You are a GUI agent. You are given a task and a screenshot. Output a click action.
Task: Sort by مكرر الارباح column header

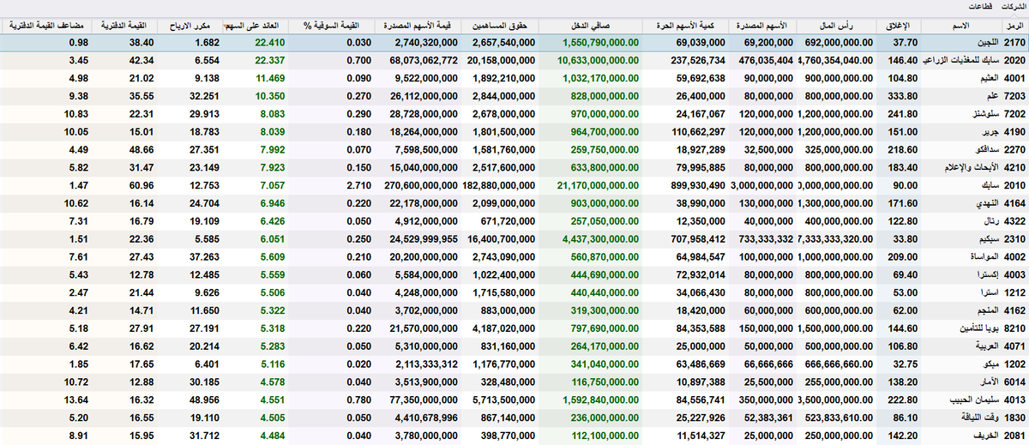point(192,27)
